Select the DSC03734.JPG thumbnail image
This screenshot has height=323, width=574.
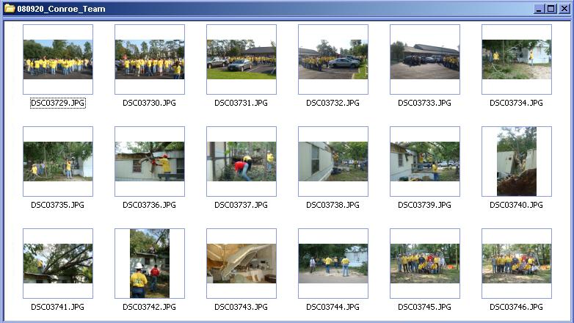coord(517,59)
